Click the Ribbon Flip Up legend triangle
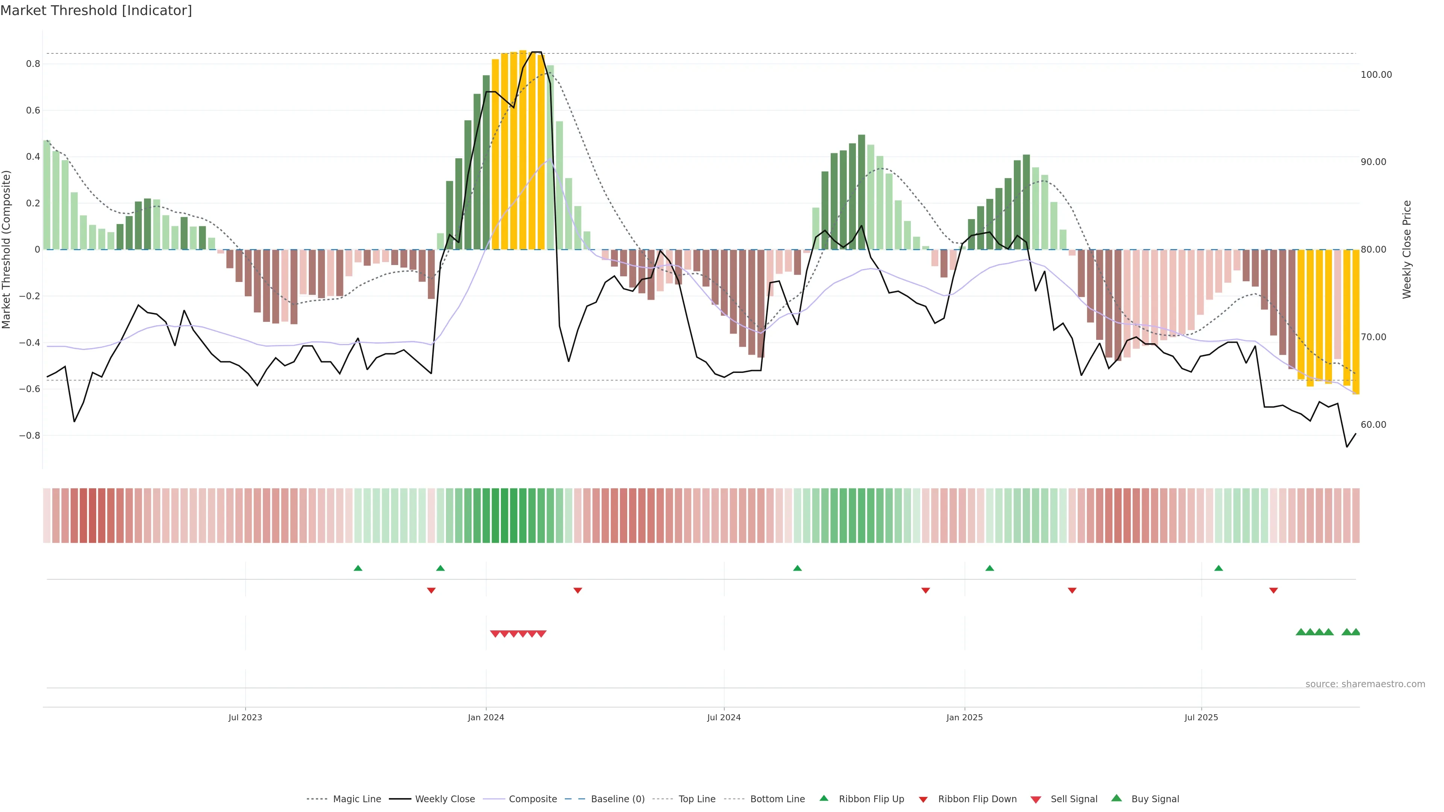 824,798
